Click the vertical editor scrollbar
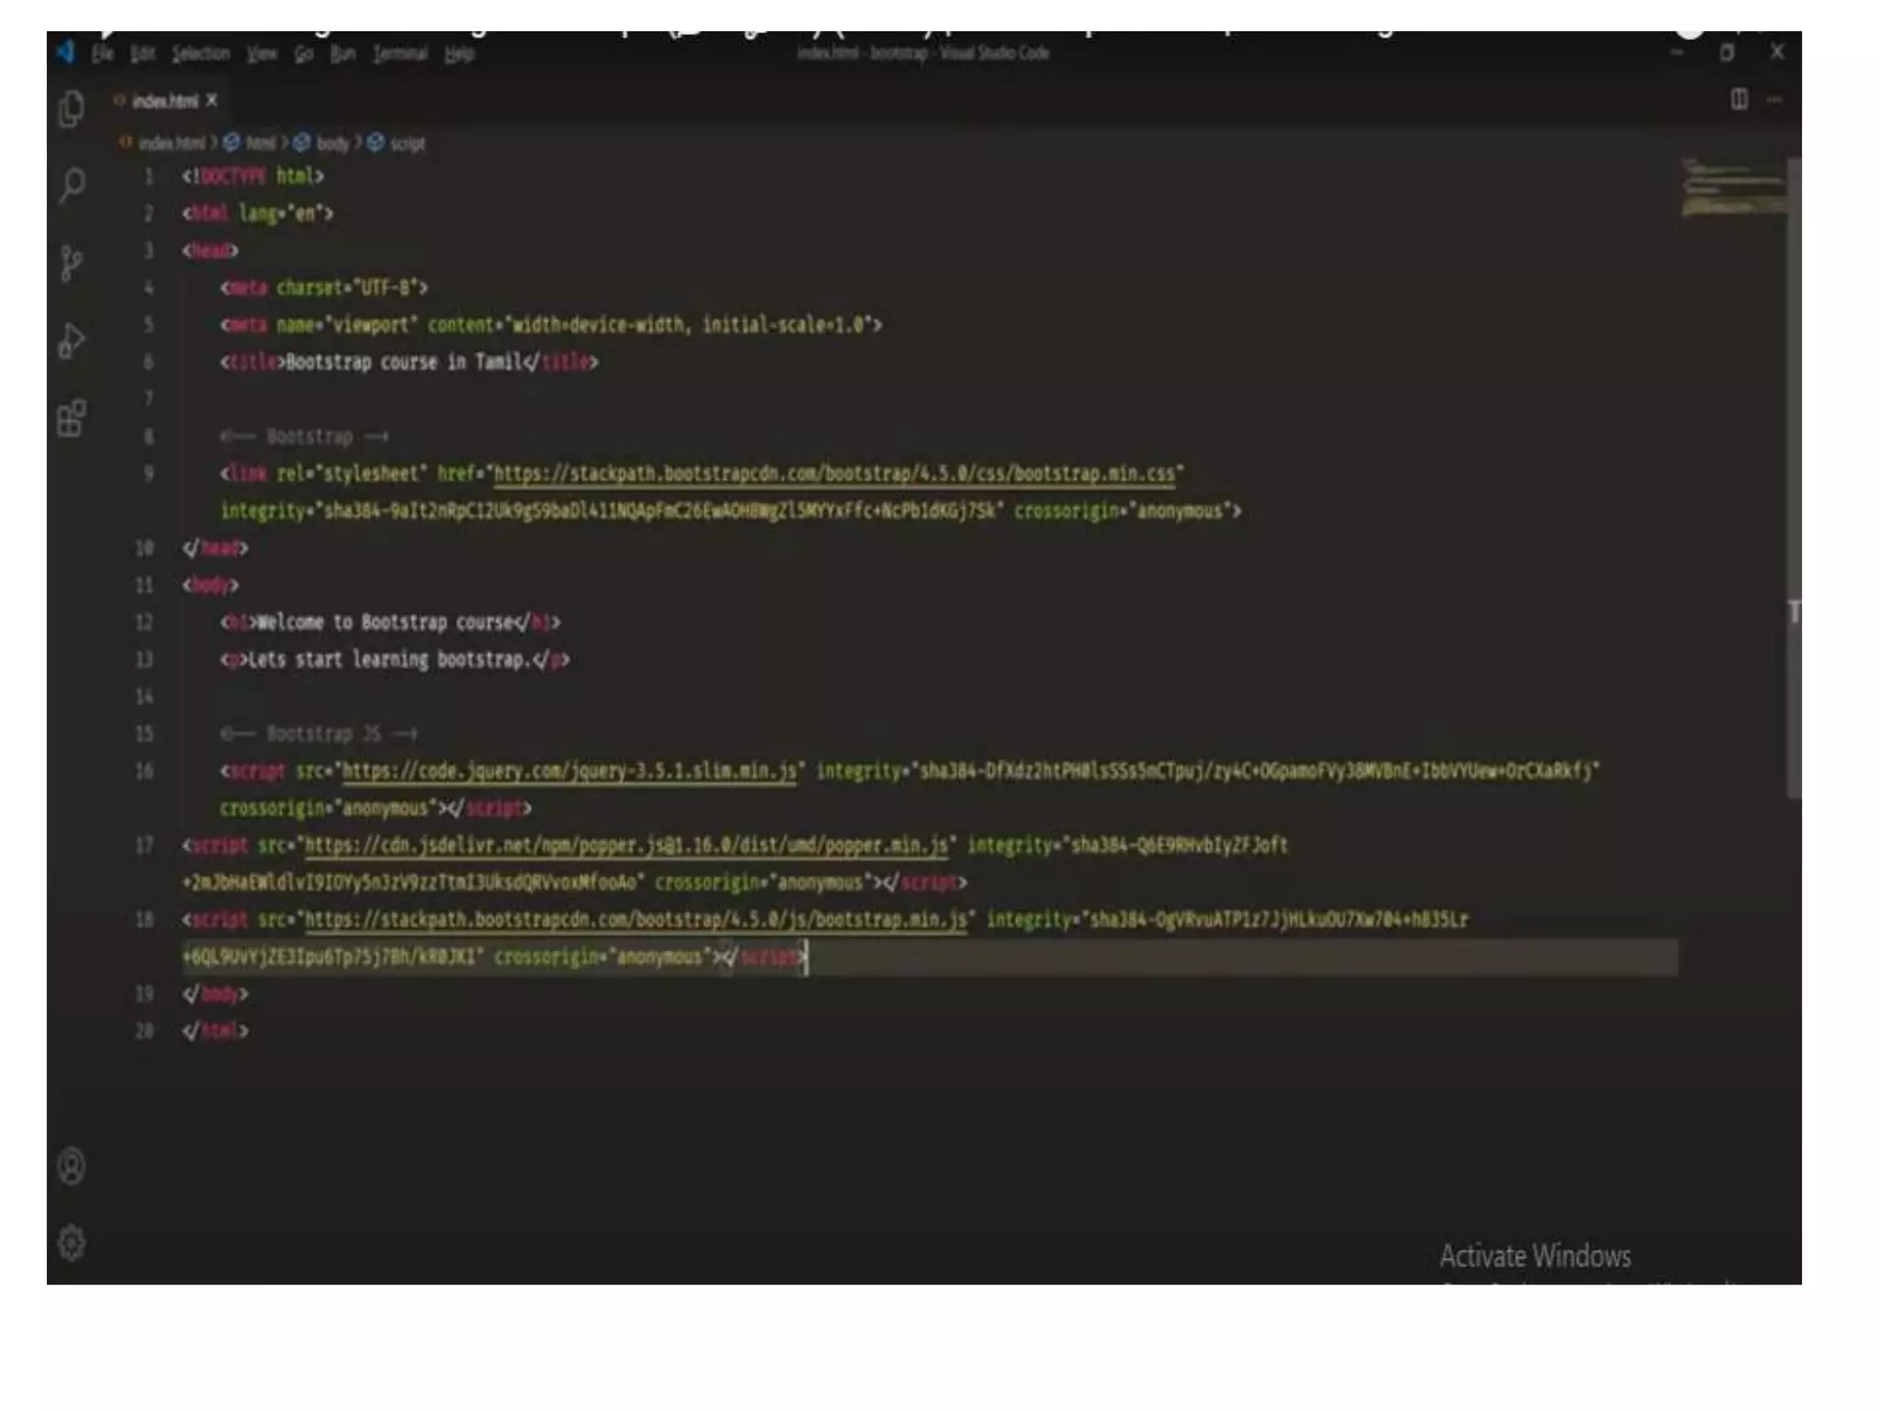 [x=1793, y=477]
